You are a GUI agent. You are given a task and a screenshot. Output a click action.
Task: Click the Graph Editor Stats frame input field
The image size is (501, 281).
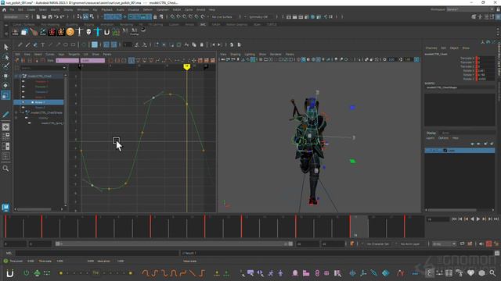[x=67, y=60]
